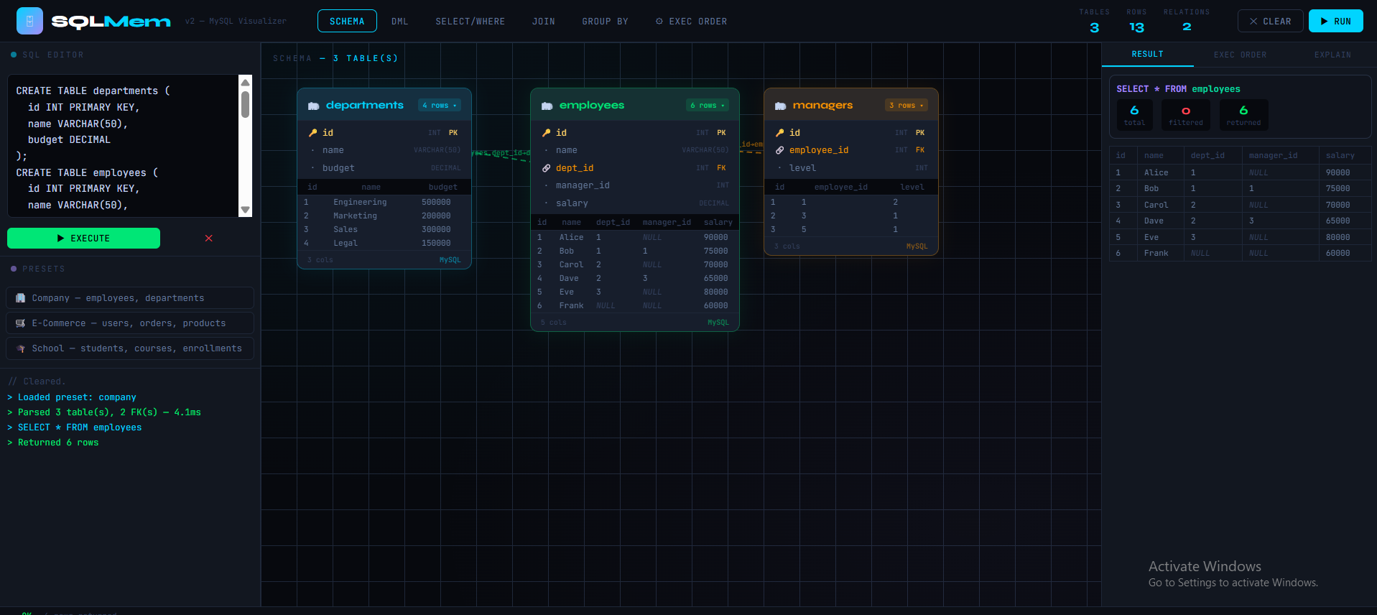The width and height of the screenshot is (1377, 615).
Task: Click the total count stat box
Action: tap(1134, 115)
